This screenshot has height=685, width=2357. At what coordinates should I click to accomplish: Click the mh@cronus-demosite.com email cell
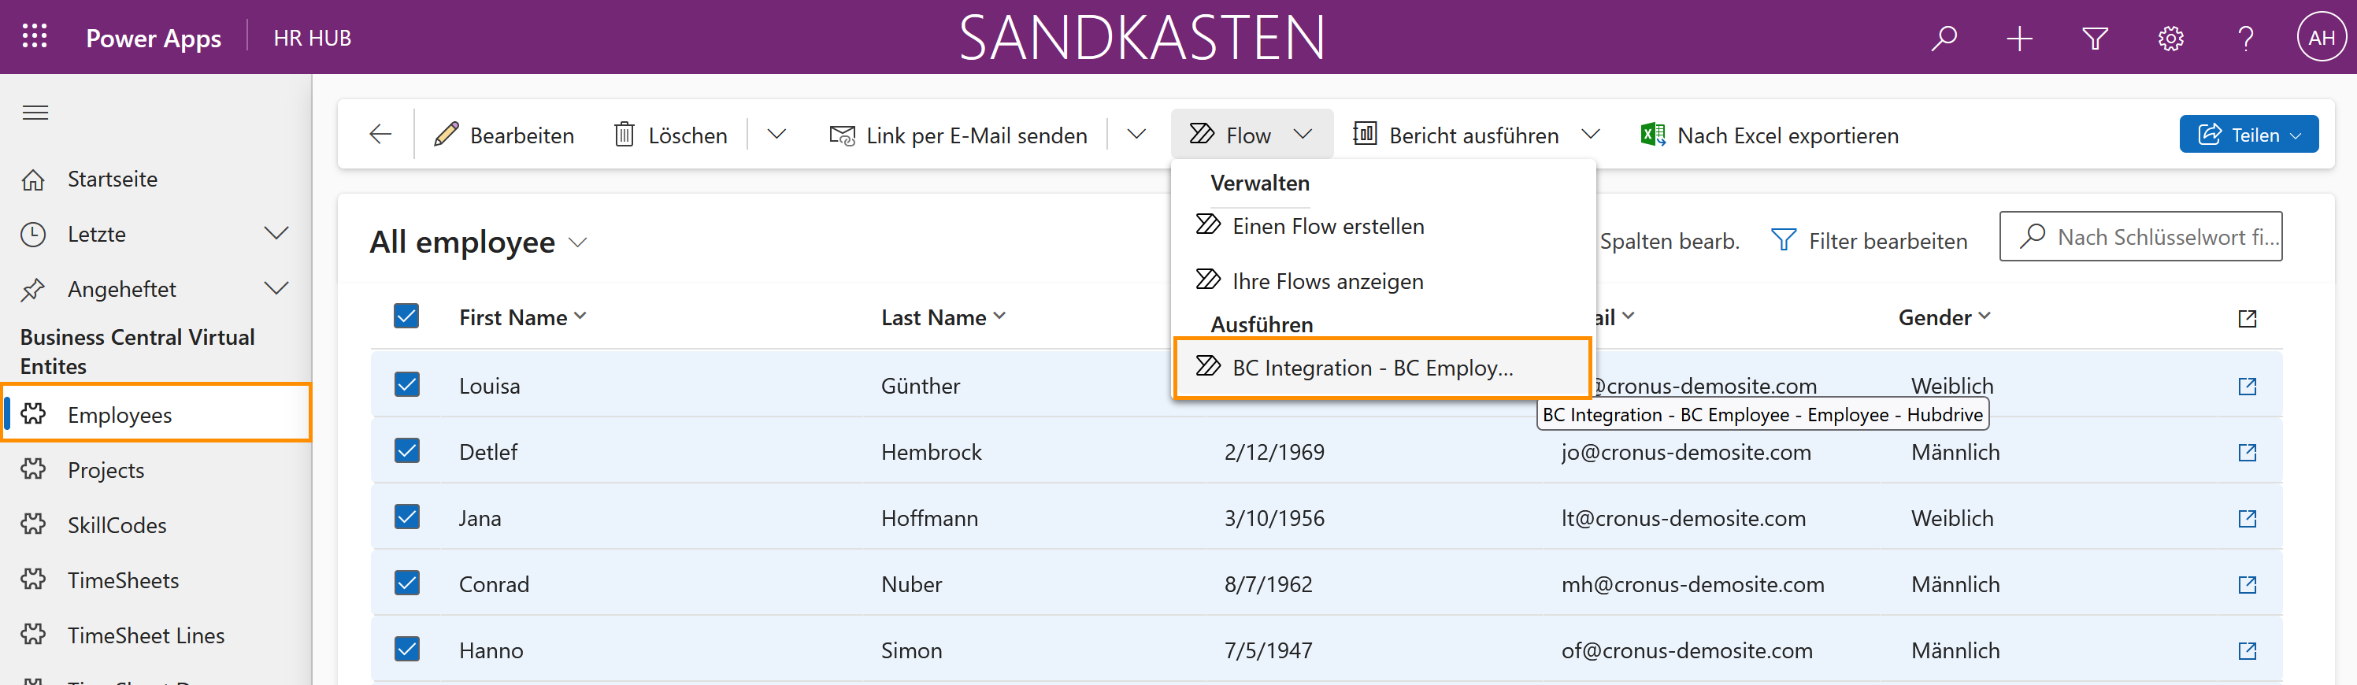1692,584
